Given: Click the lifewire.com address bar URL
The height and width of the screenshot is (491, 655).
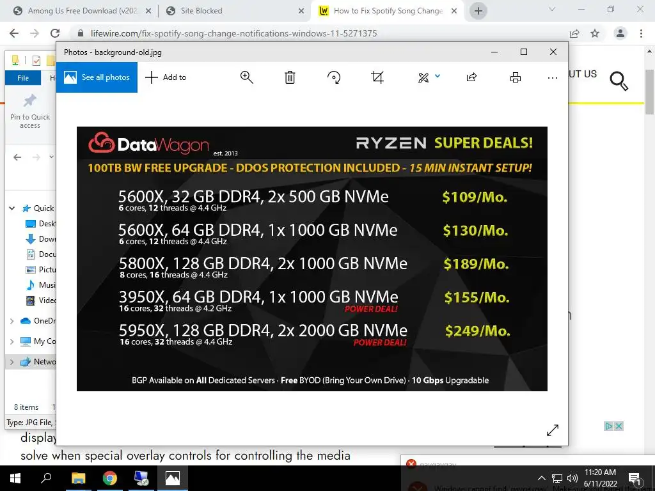Looking at the screenshot, I should coord(234,33).
